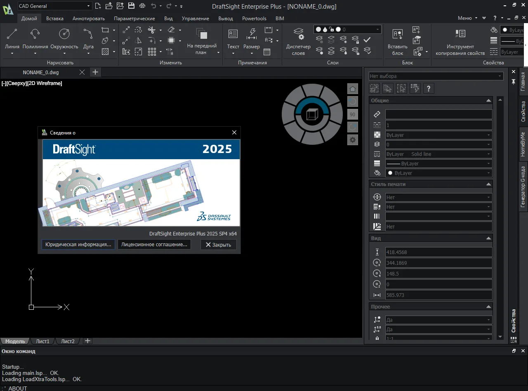Switch to the Лист1 sheet tab
This screenshot has height=391, width=528.
tap(42, 341)
